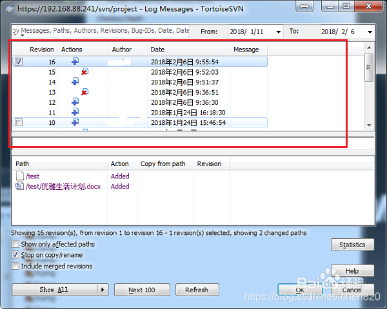387x309 pixels.
Task: Click the added-action icon in revision 16 row
Action: [75, 61]
